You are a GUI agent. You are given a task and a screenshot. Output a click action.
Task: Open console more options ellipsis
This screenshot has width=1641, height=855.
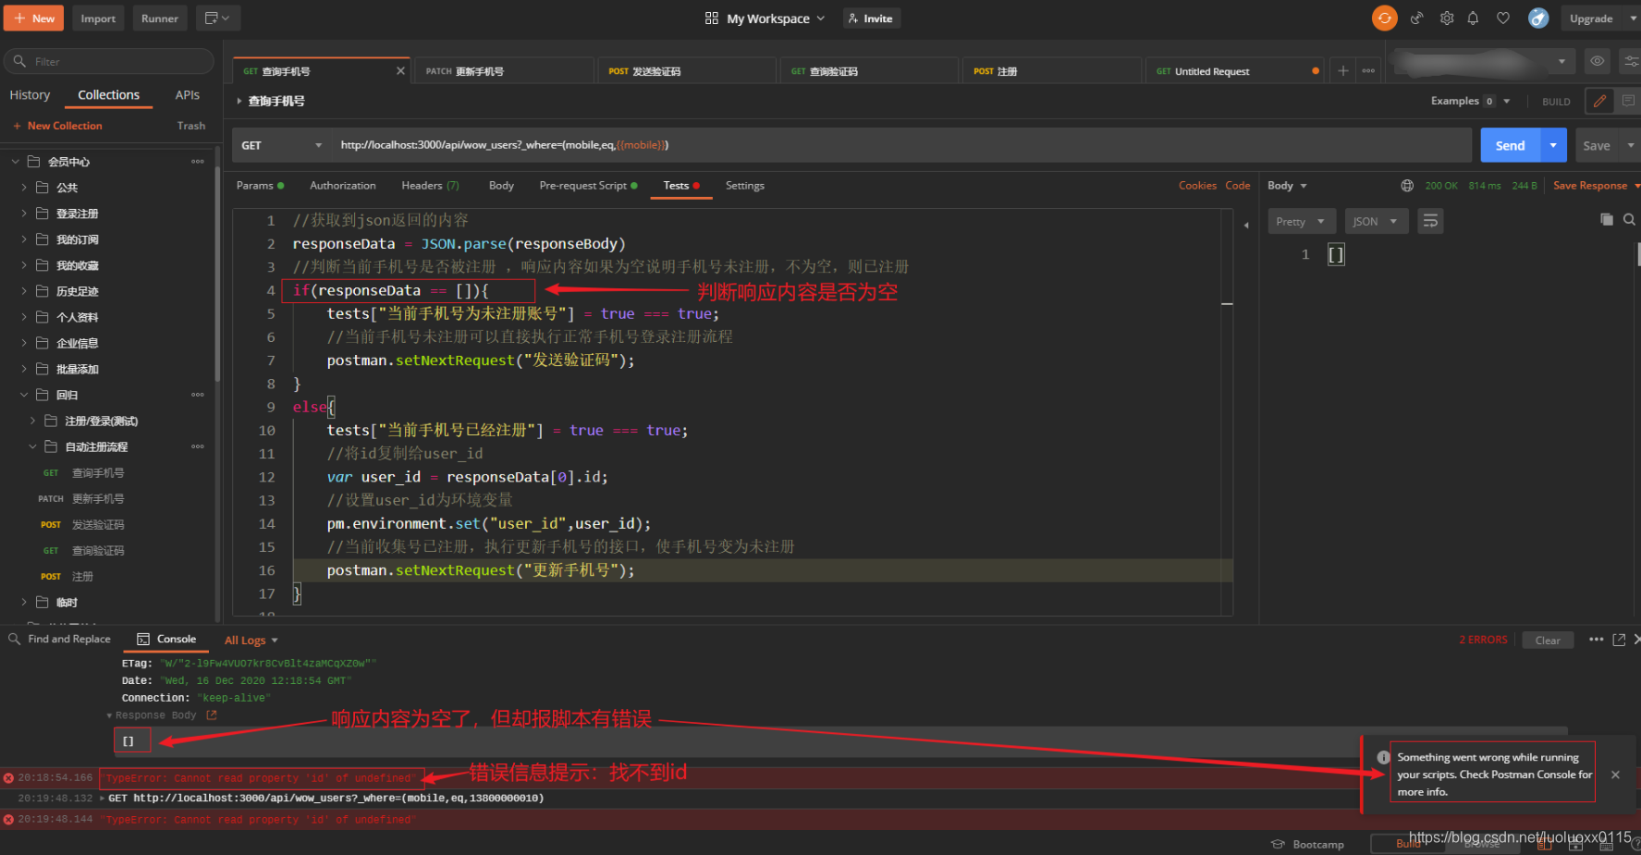(1596, 640)
